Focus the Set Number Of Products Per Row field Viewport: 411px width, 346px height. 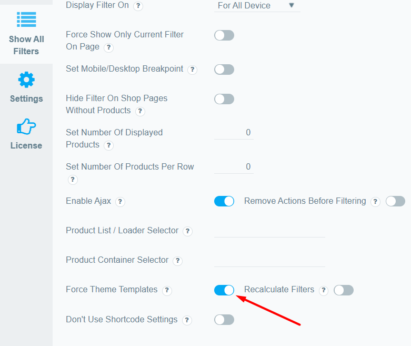[234, 167]
